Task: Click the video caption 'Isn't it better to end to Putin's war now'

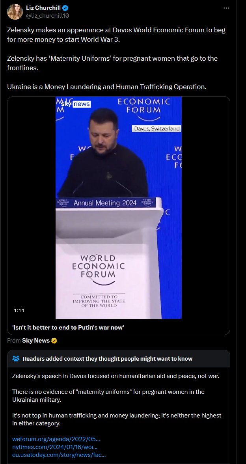Action: click(68, 327)
